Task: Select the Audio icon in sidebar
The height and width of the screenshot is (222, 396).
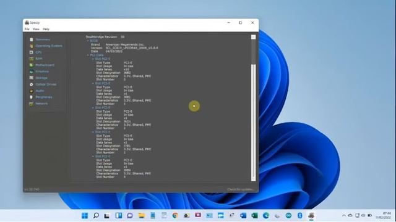Action: tap(32, 91)
